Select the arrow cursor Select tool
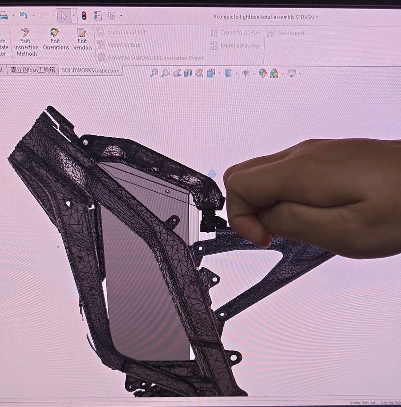 (x=63, y=16)
